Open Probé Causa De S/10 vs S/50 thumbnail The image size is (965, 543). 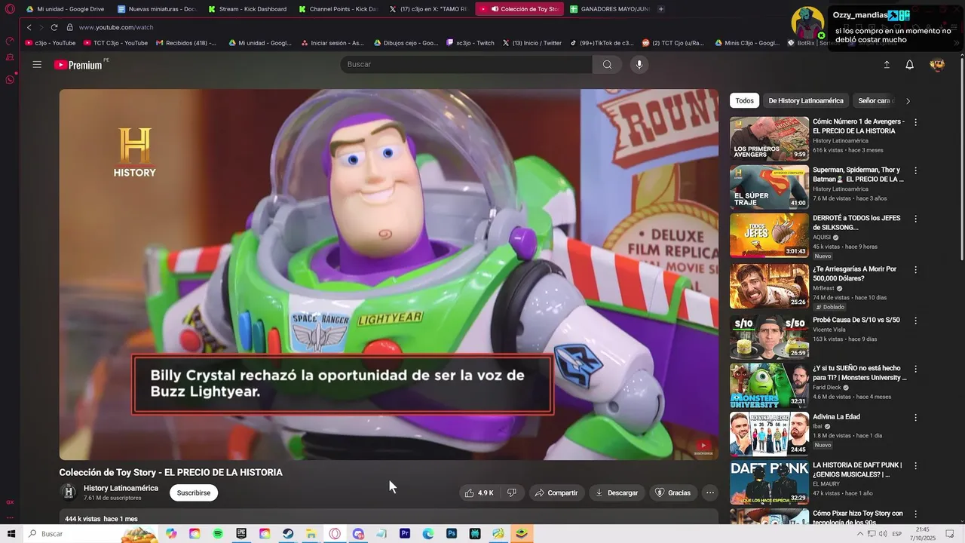point(769,336)
